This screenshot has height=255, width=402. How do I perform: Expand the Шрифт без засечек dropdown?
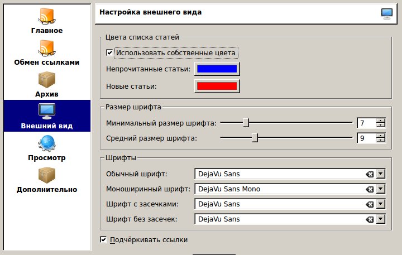(380, 219)
